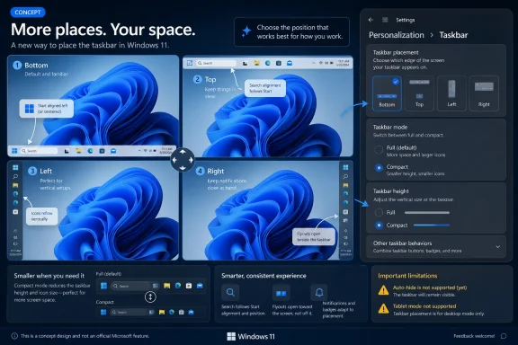
Task: Open File Explorer in the Top preview taskbar
Action: [x=256, y=63]
